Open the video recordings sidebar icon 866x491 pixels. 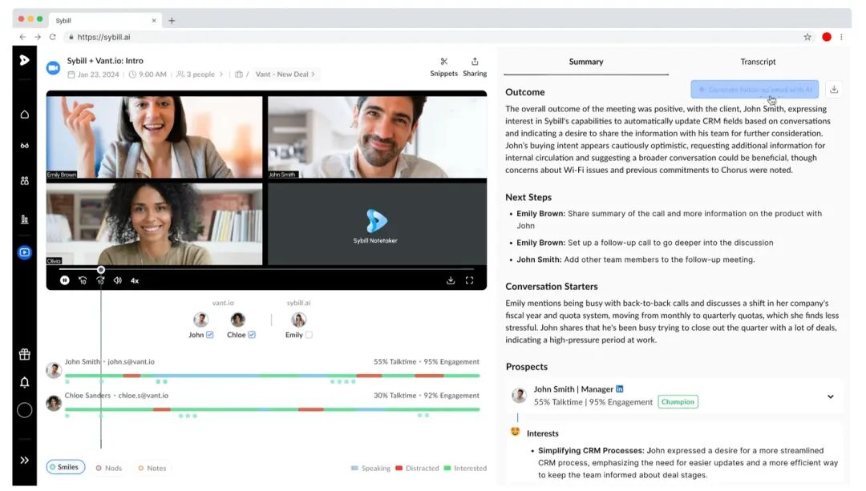(x=24, y=252)
